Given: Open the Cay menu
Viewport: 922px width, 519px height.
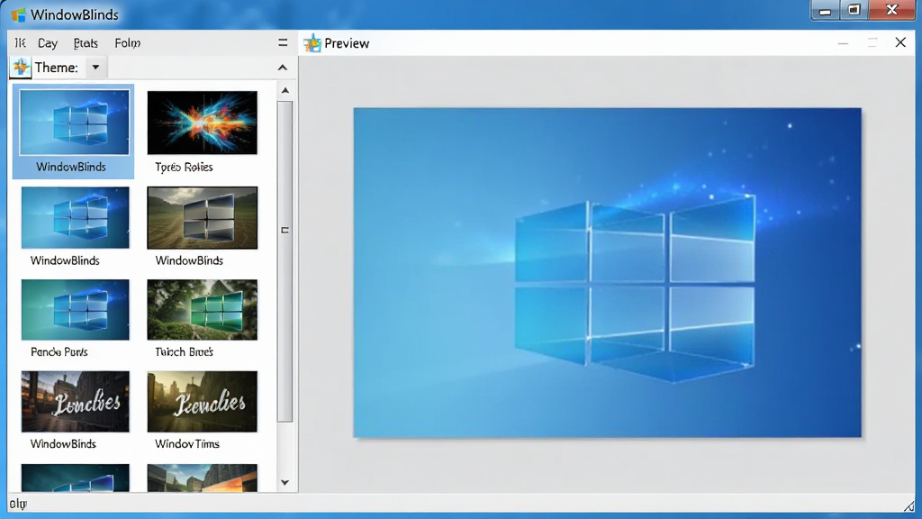Looking at the screenshot, I should pos(48,43).
